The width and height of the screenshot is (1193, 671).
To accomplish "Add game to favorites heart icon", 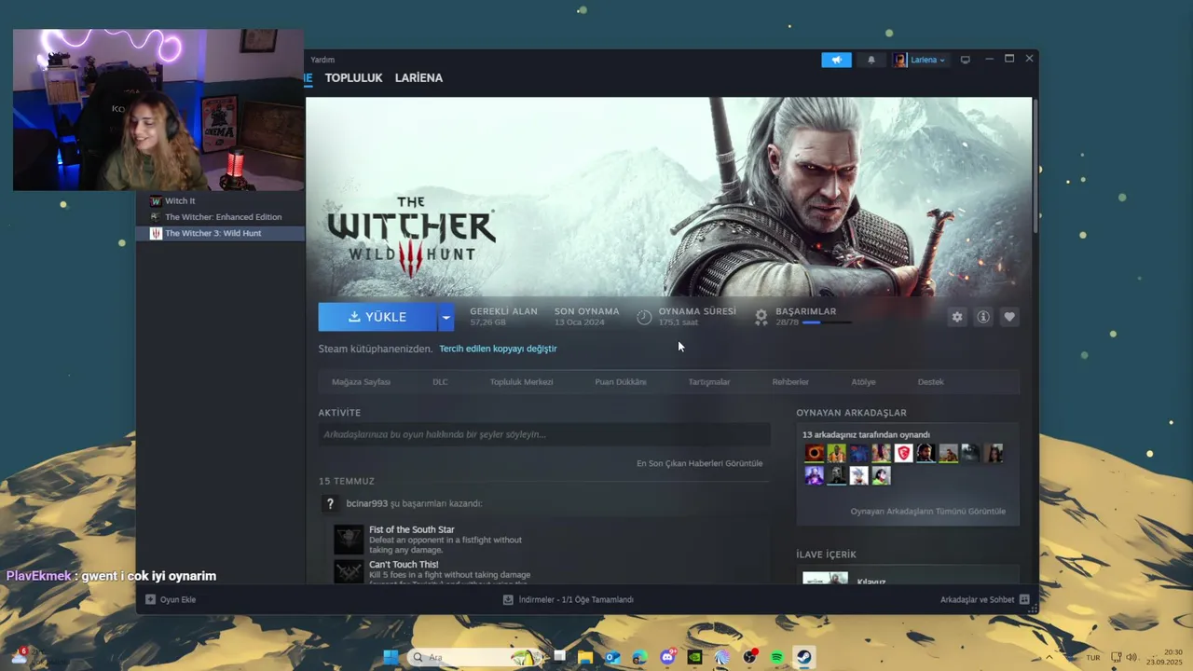I will tap(1009, 317).
